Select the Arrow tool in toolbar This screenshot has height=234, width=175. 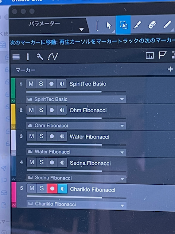109,25
